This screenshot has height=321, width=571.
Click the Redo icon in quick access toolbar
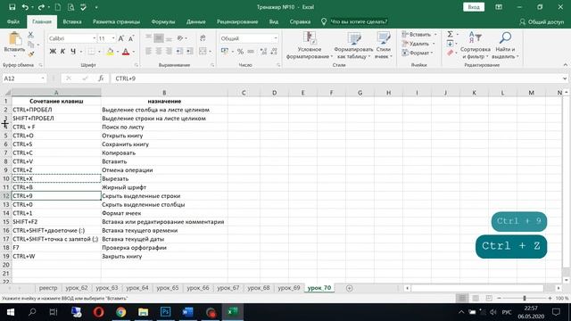point(41,7)
